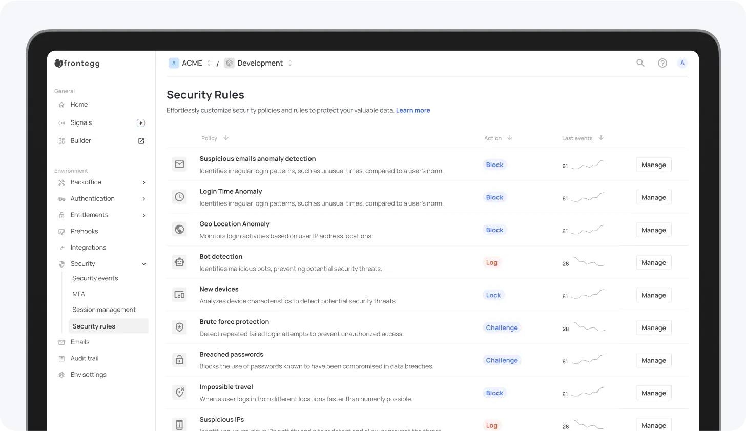This screenshot has height=431, width=746.
Task: Expand the Authentication sidebar section
Action: click(144, 199)
